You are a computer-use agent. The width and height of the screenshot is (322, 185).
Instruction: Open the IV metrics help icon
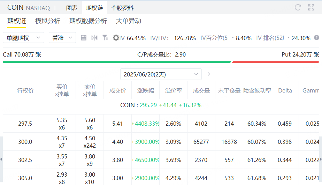pos(316,38)
